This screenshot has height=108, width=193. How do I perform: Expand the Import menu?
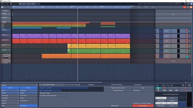point(10,93)
